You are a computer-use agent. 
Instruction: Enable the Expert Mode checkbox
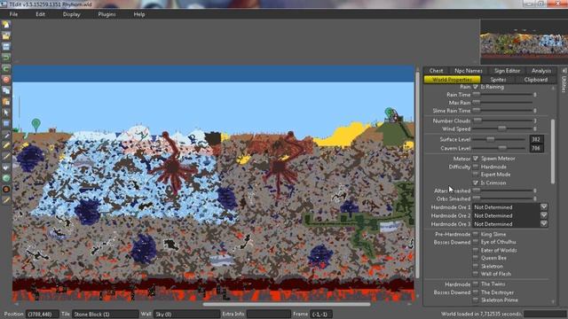coord(476,175)
